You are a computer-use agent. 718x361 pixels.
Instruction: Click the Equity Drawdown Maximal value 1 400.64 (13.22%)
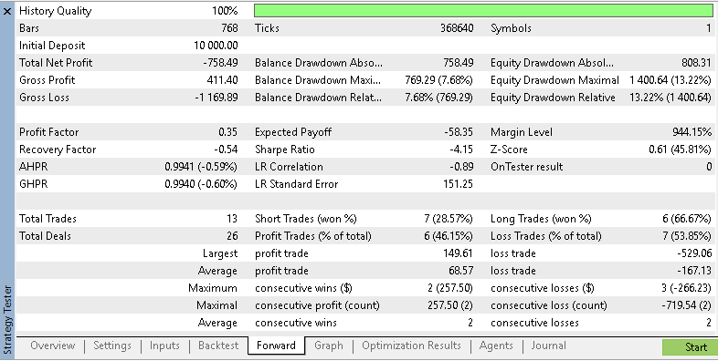click(670, 80)
